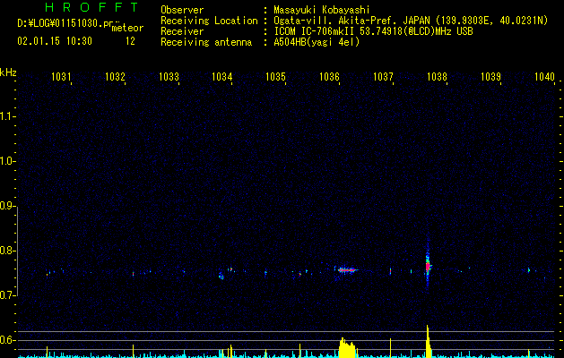
Task: Click the 0.7 frequency axis label
Action: [x=7, y=295]
